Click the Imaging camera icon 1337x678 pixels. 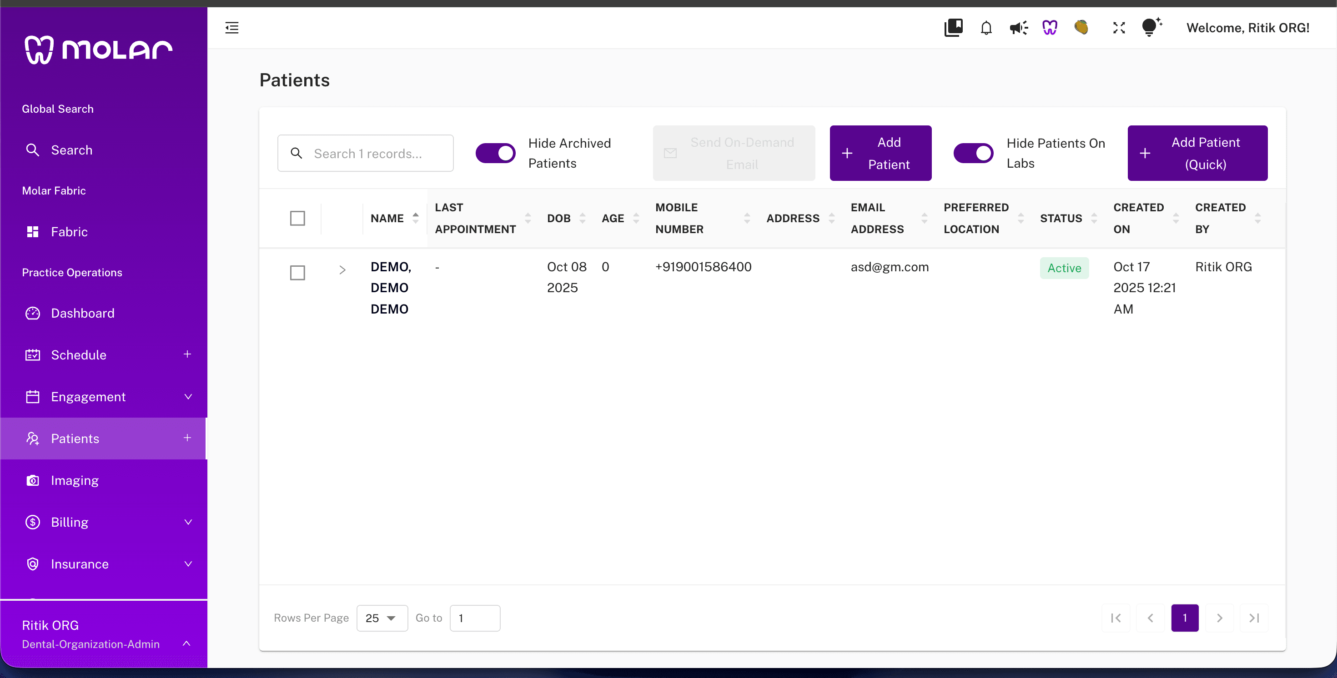coord(33,480)
